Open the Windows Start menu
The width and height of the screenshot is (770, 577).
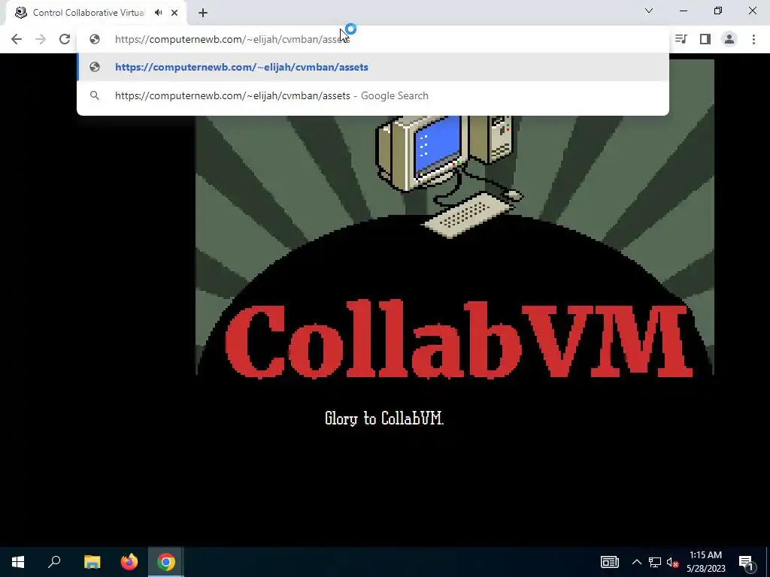(x=18, y=562)
